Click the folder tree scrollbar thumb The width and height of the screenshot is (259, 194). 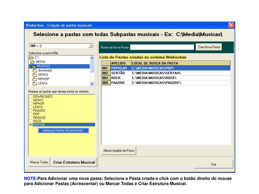pos(92,66)
